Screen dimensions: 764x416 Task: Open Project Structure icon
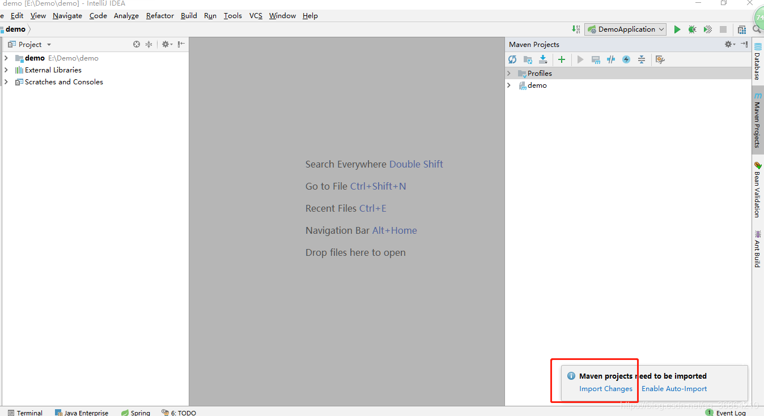tap(742, 29)
